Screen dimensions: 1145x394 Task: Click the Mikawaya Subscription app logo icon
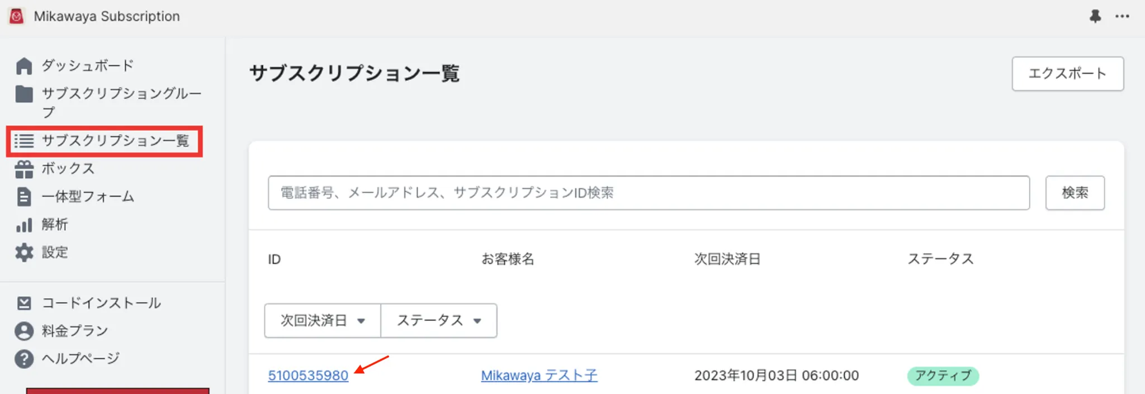[x=17, y=16]
